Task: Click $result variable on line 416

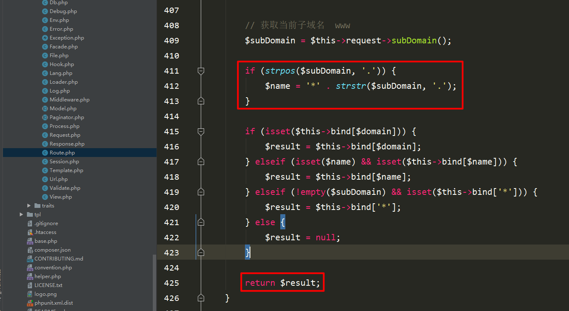Action: (283, 147)
